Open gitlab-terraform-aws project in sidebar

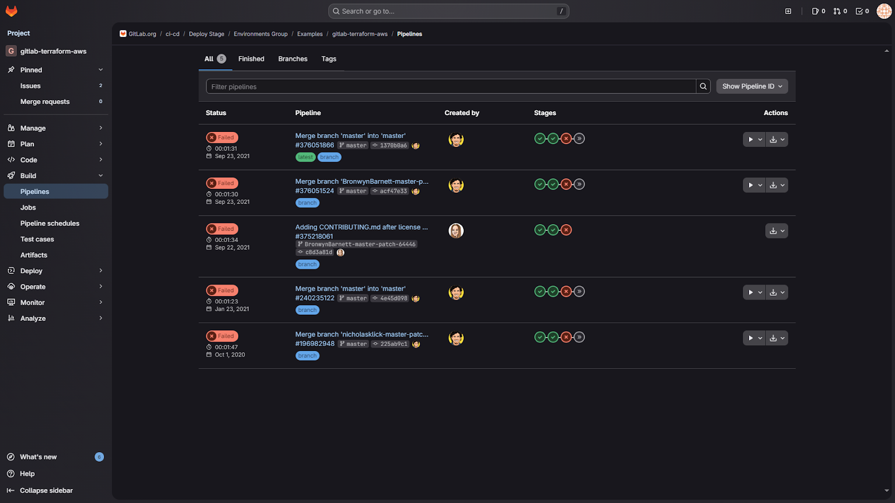(x=56, y=51)
